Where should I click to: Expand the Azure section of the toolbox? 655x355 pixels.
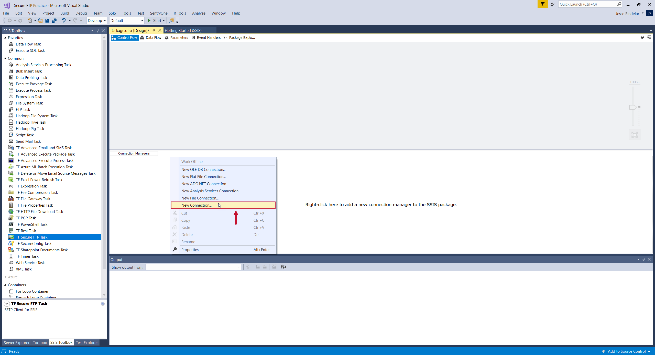[5, 277]
